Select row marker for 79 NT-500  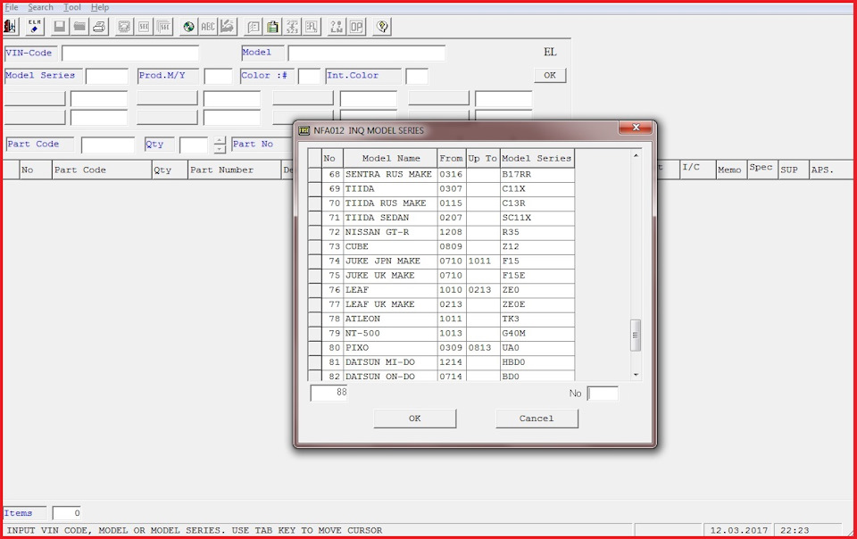pyautogui.click(x=314, y=333)
